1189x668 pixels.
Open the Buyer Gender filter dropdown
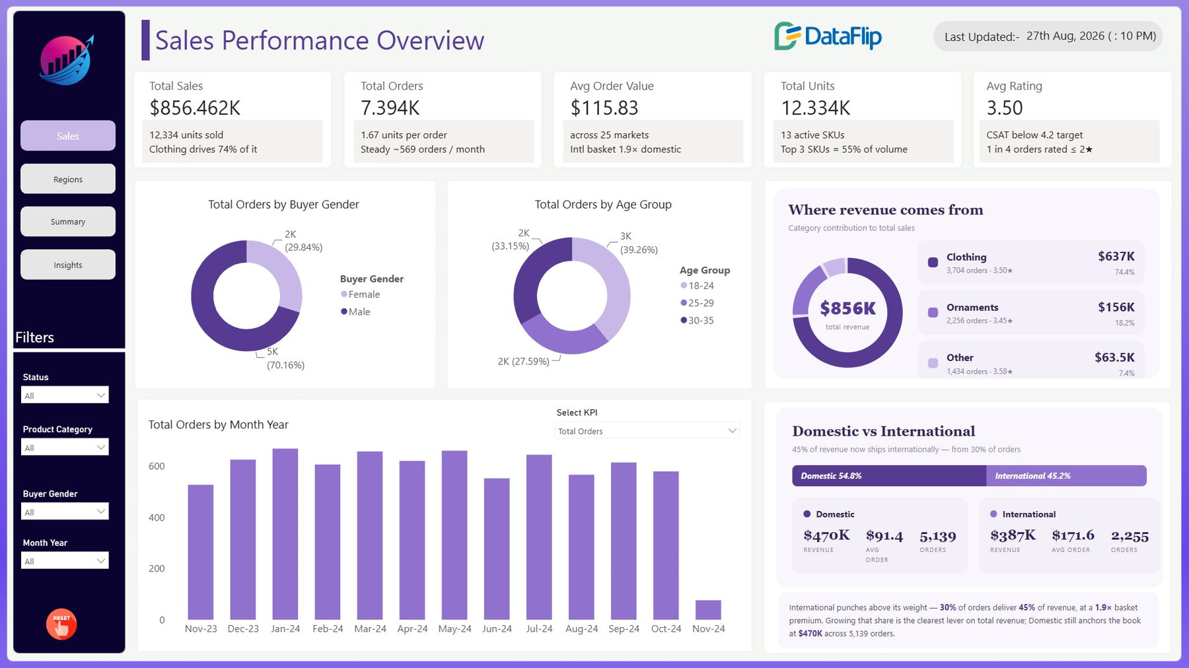coord(65,512)
